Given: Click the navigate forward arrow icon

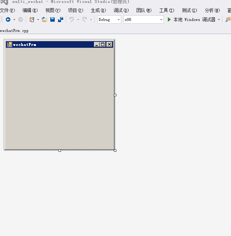Looking at the screenshot, I should pyautogui.click(x=21, y=19).
